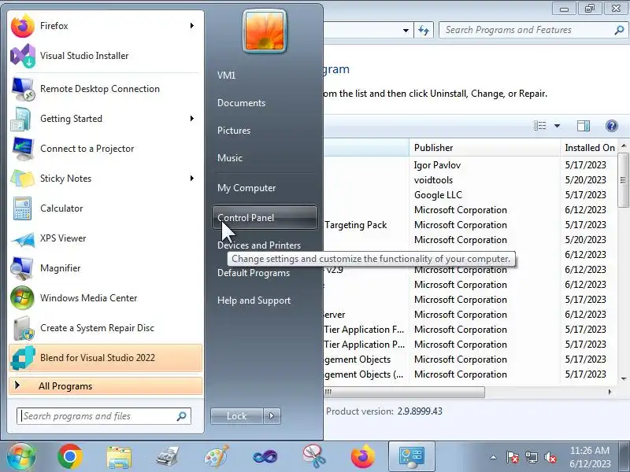Click the scroll down arrow in program list
Image resolution: width=630 pixels, height=472 pixels.
[x=624, y=378]
